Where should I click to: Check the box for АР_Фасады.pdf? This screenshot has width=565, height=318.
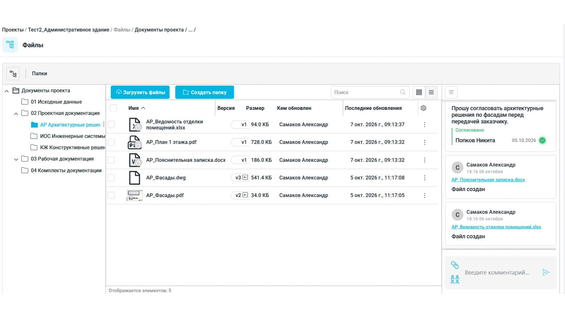point(111,195)
